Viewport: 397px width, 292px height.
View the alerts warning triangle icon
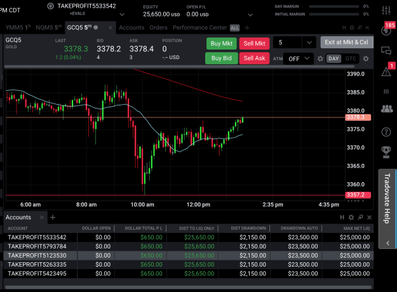[x=386, y=72]
